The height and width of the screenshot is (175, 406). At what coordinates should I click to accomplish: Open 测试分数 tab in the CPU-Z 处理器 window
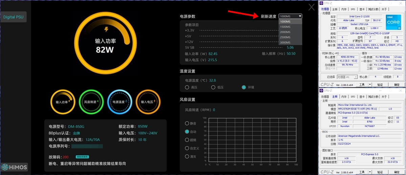tap(373, 9)
